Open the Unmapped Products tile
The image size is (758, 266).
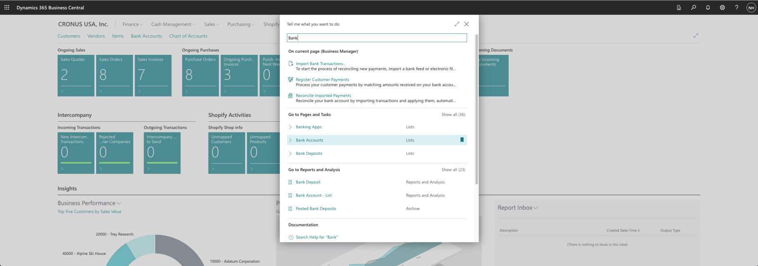click(x=263, y=153)
